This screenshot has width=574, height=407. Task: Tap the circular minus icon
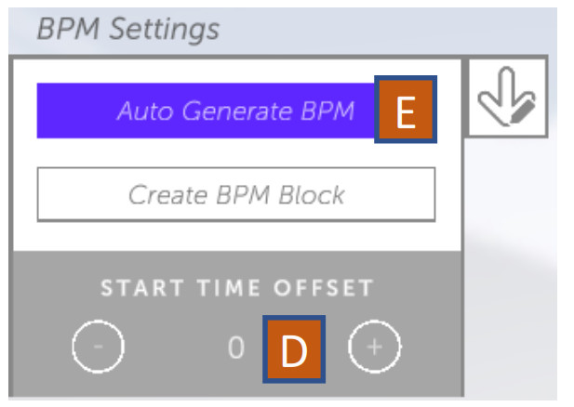98,346
